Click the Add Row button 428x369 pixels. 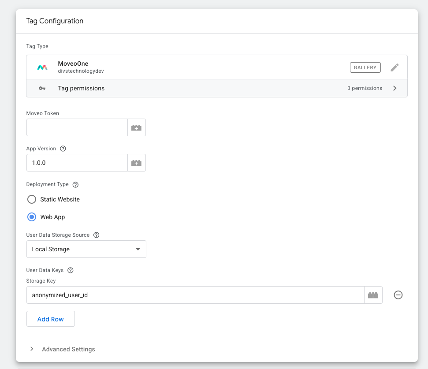(x=51, y=319)
